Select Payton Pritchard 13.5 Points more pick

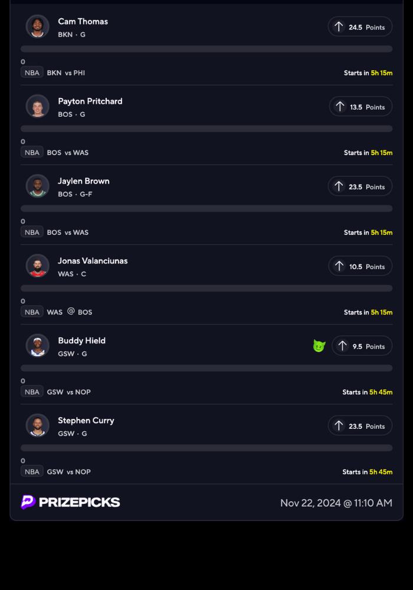360,107
